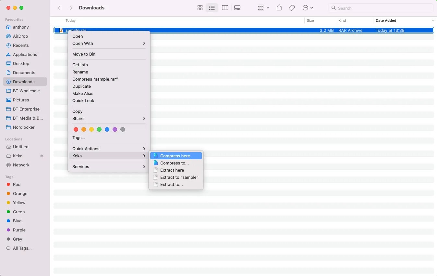
Task: Switch to gallery view
Action: pyautogui.click(x=237, y=7)
